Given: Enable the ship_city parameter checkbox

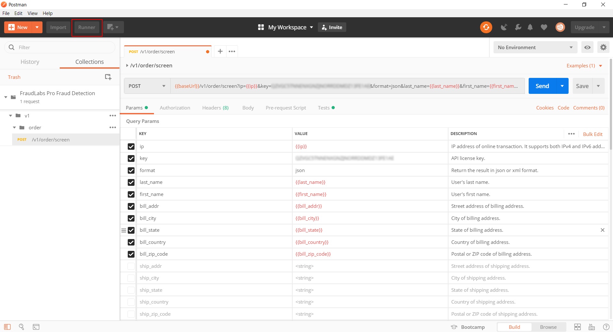Looking at the screenshot, I should coord(131,278).
